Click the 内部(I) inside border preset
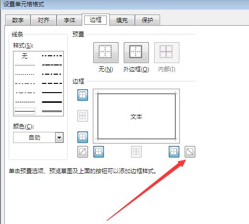249x224 pixels. 167,52
